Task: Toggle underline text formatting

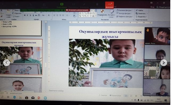Action: pos(30,15)
